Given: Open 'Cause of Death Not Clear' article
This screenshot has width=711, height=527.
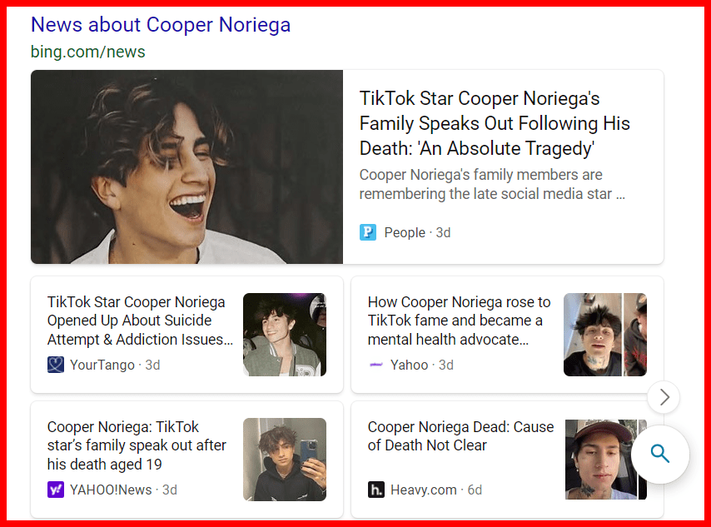Looking at the screenshot, I should 460,436.
